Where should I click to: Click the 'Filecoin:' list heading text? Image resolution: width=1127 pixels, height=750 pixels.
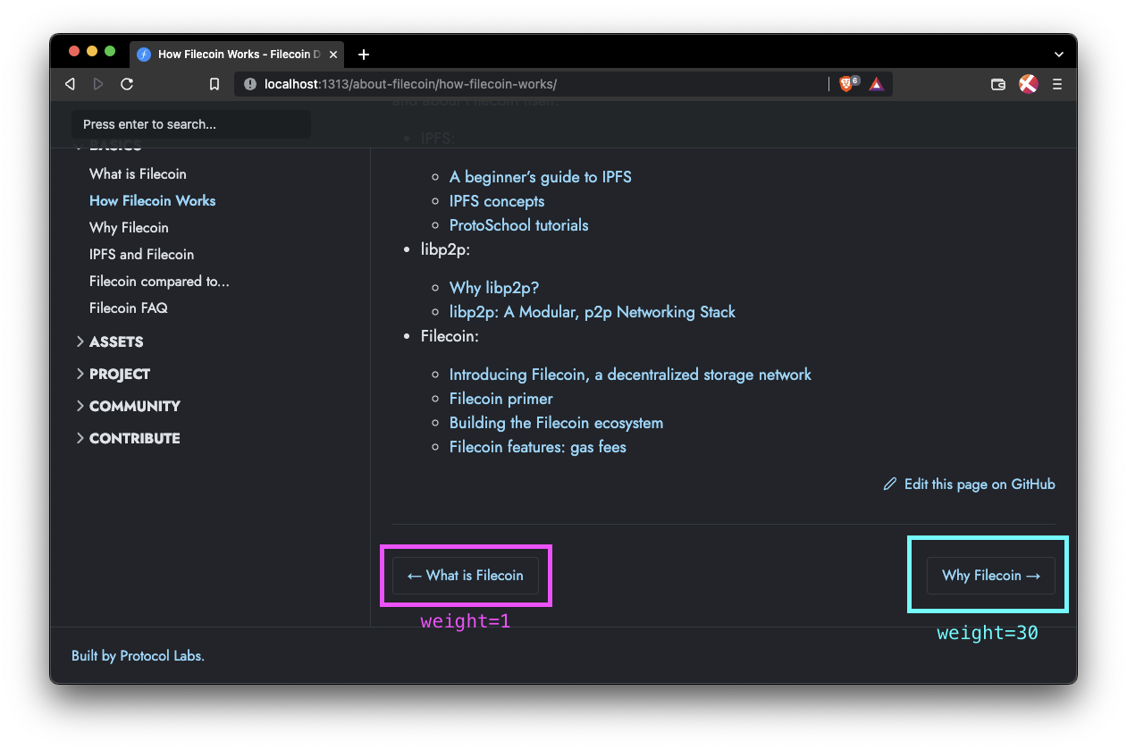coord(450,336)
